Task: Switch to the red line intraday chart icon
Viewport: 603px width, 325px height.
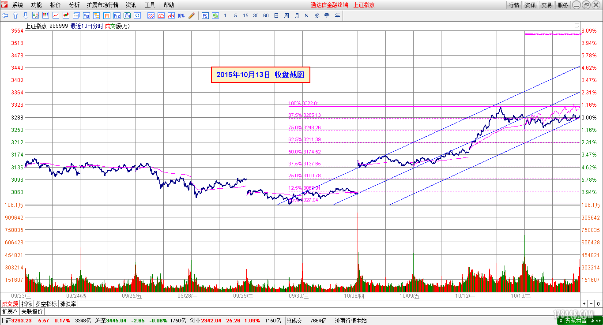Action: click(x=56, y=15)
